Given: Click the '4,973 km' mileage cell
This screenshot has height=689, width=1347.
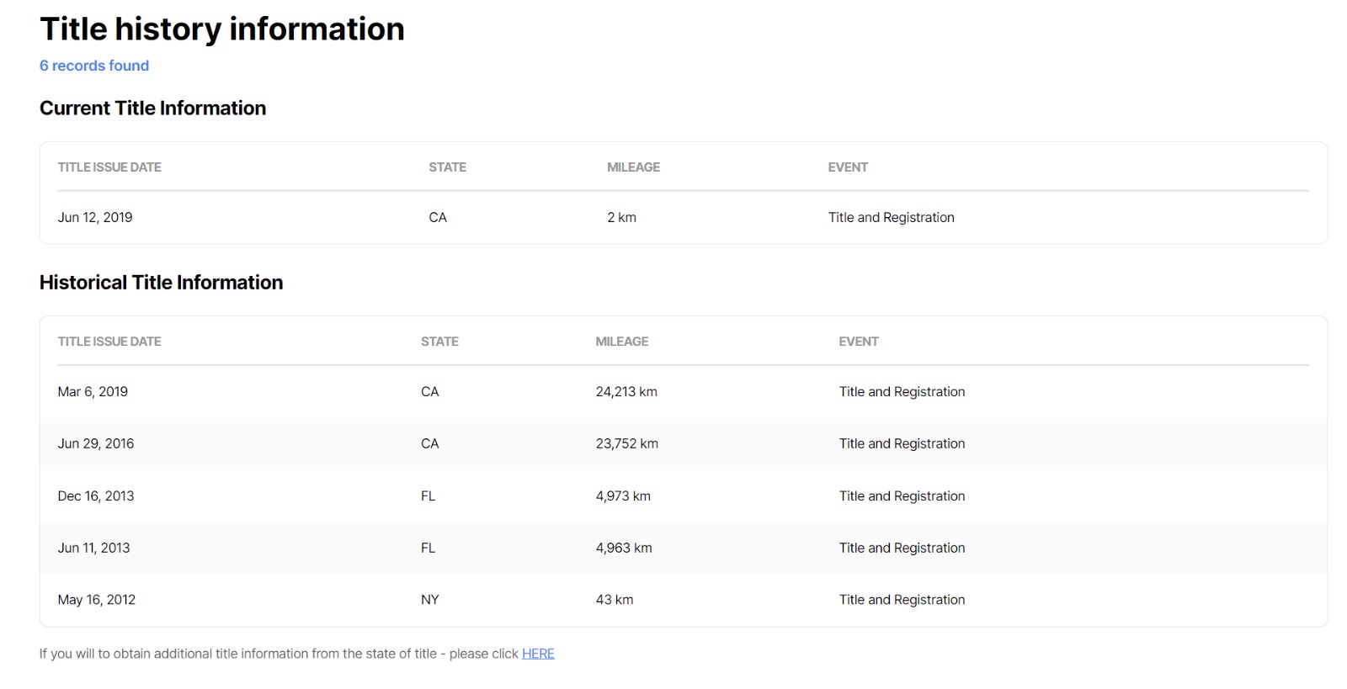Looking at the screenshot, I should tap(623, 496).
